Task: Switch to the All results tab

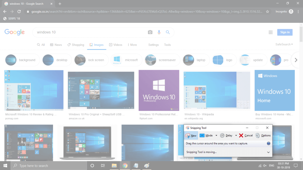Action: pyautogui.click(x=41, y=45)
